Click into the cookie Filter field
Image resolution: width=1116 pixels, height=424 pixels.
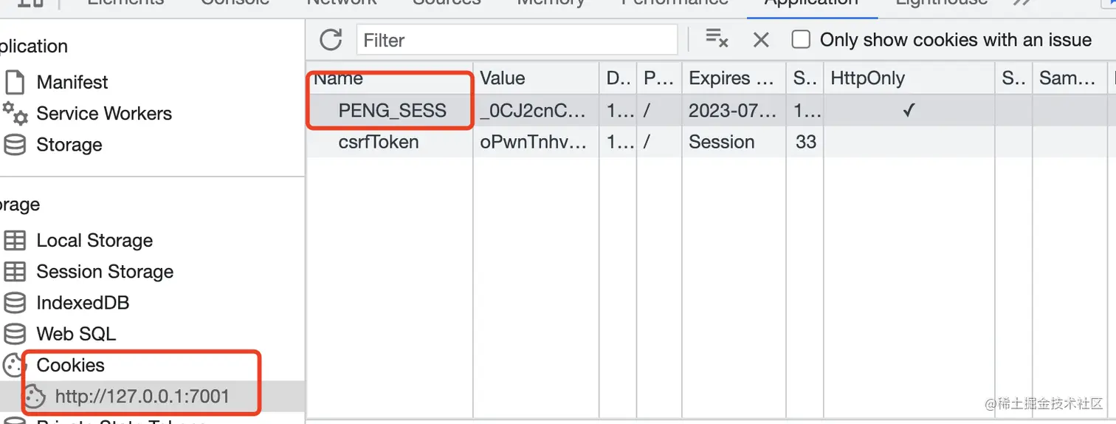coord(517,40)
